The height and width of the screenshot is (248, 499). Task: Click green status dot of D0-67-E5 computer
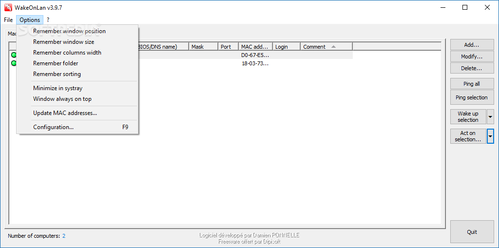coord(14,55)
